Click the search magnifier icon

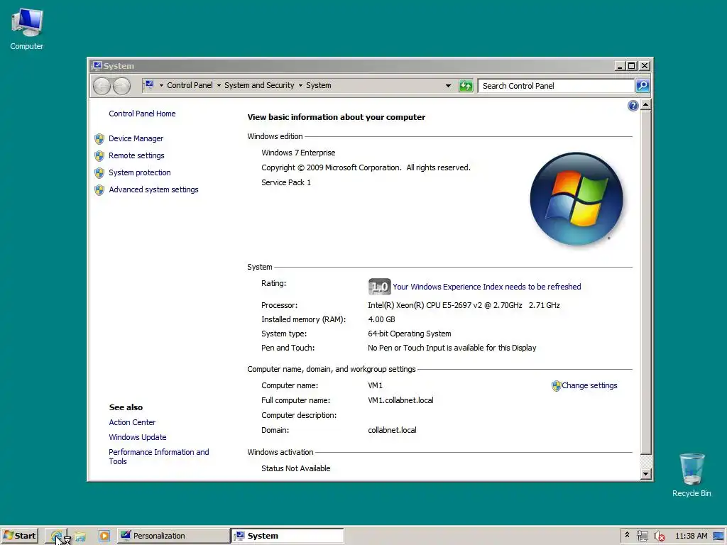pyautogui.click(x=642, y=86)
